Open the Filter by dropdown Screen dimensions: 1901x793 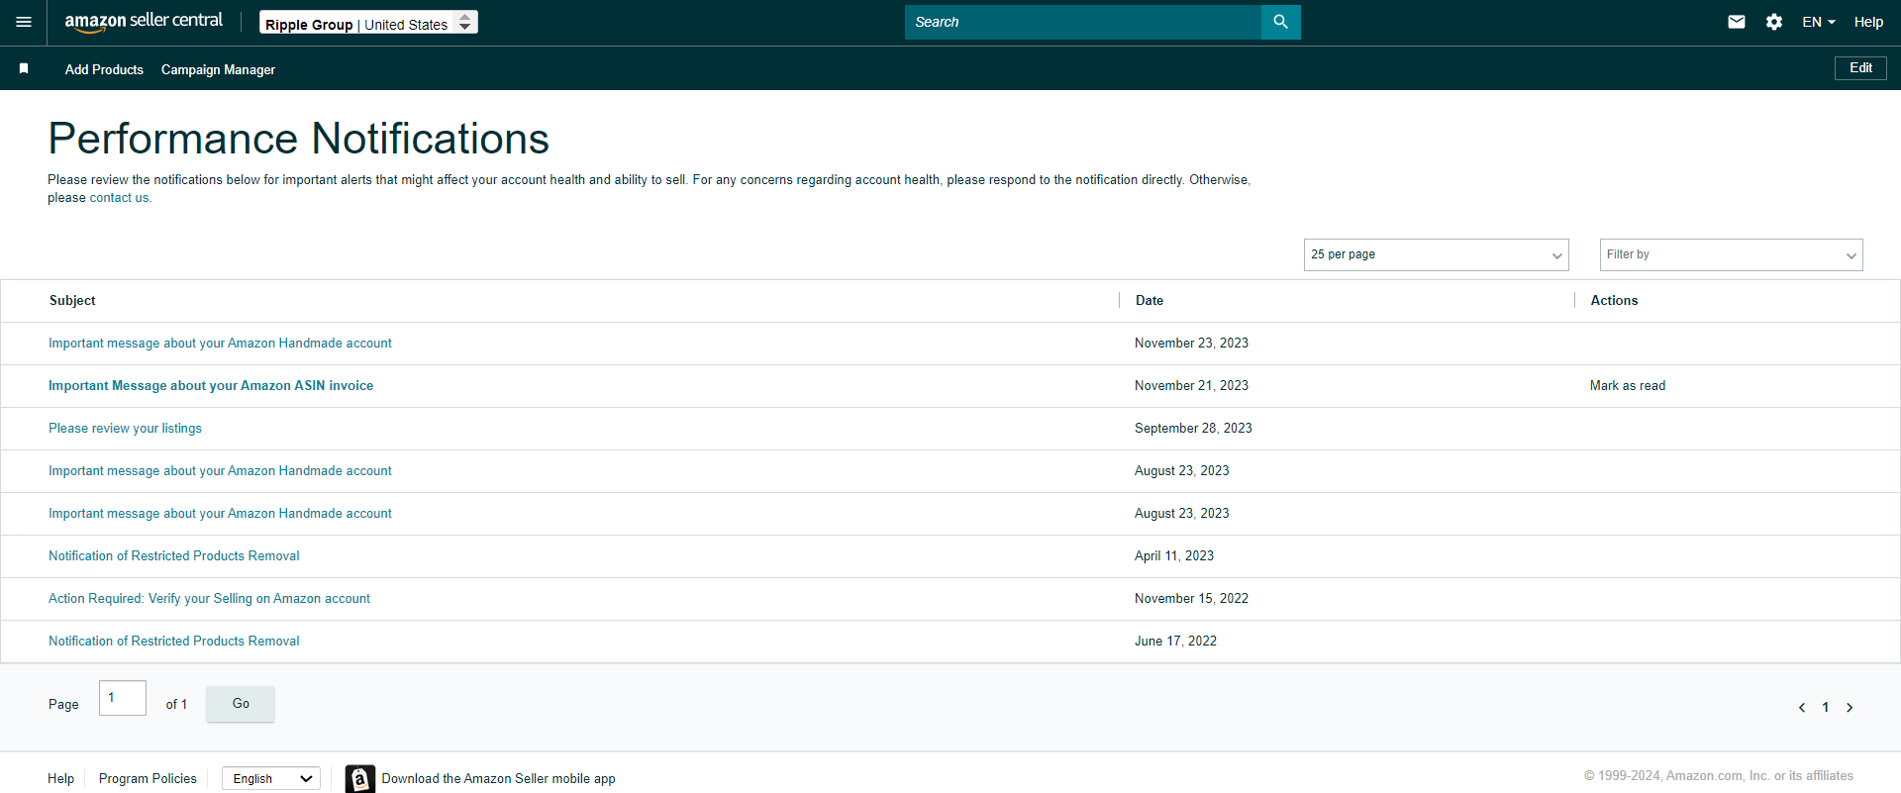tap(1731, 254)
